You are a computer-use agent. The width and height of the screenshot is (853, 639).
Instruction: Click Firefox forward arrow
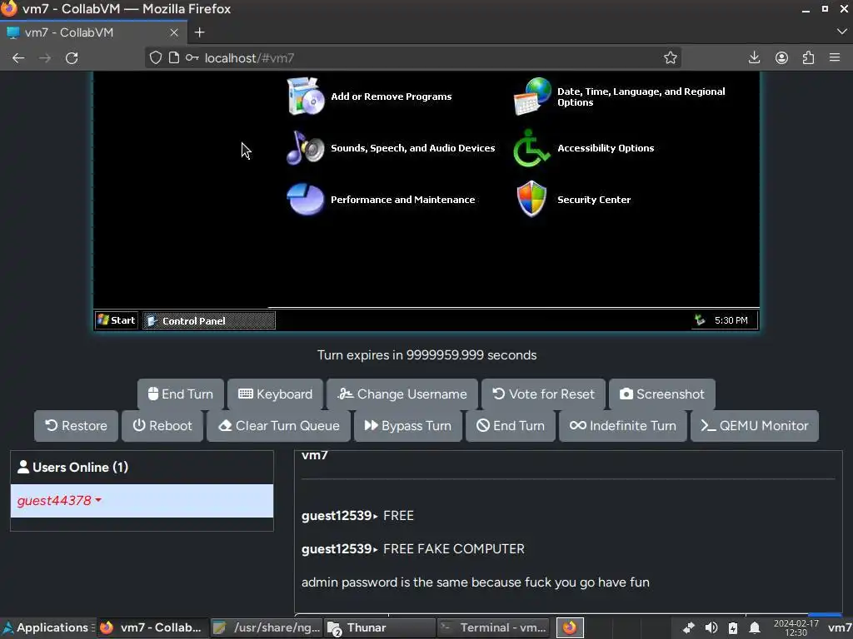45,58
